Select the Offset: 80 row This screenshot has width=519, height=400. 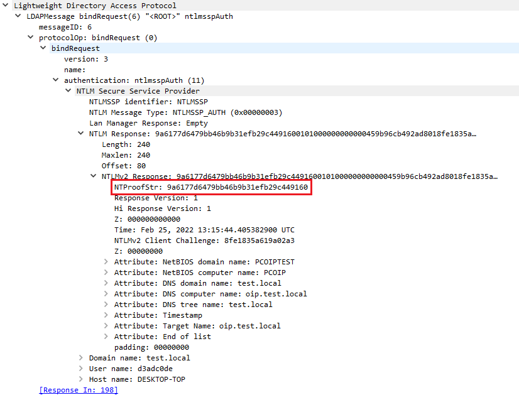tap(124, 166)
